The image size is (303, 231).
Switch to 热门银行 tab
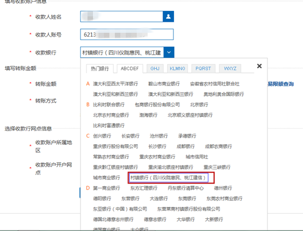pyautogui.click(x=100, y=68)
